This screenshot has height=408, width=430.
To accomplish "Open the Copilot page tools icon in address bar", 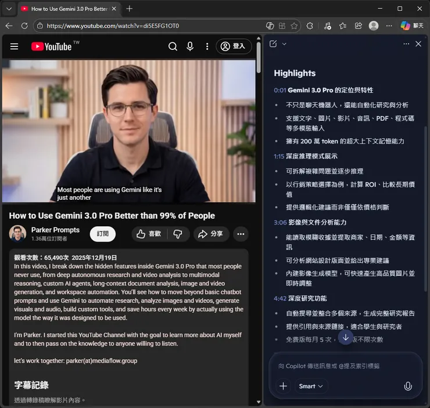I will coord(270,26).
